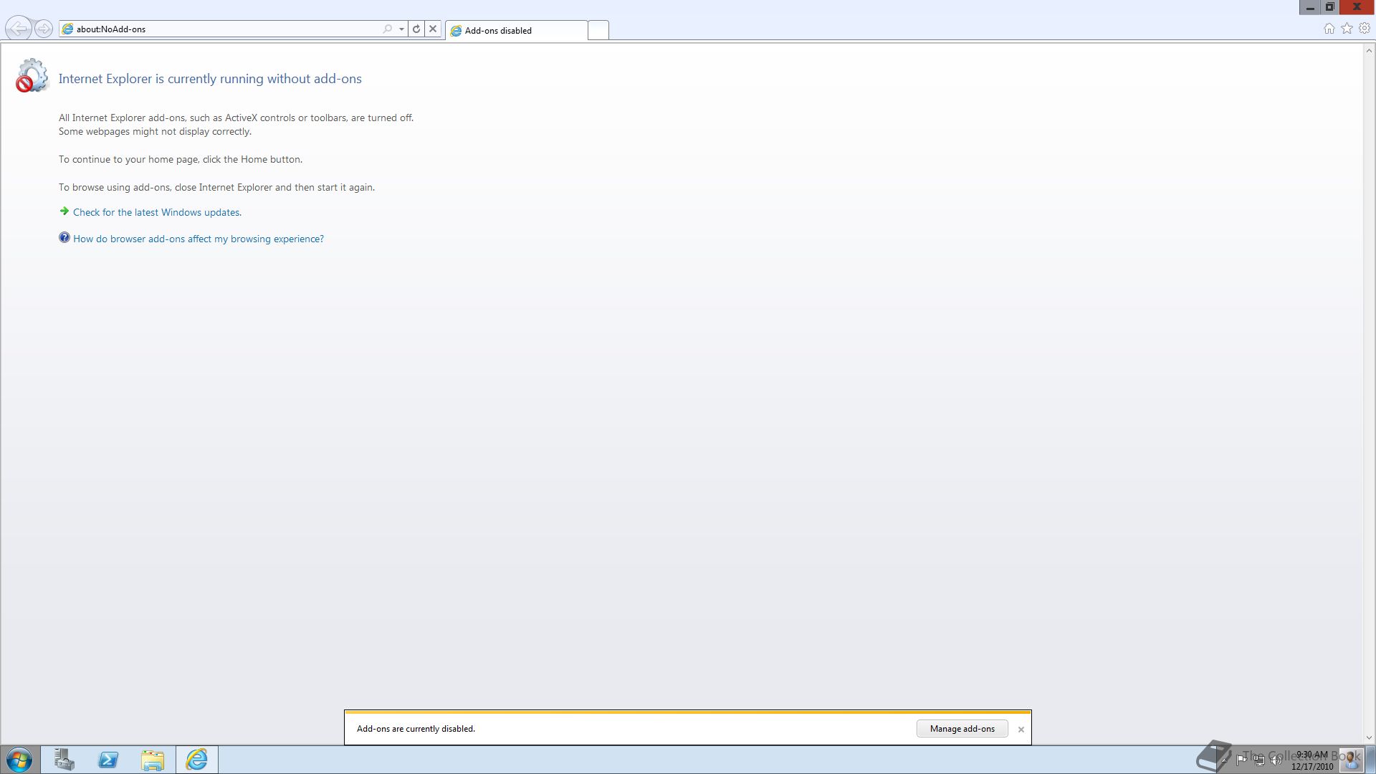
Task: Refresh the page with the reload icon
Action: tap(416, 29)
